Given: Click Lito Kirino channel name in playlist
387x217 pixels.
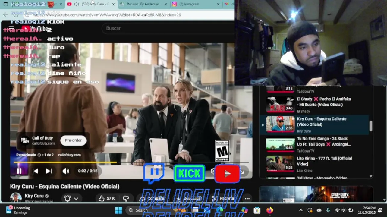Looking at the screenshot, I should coord(304,171).
